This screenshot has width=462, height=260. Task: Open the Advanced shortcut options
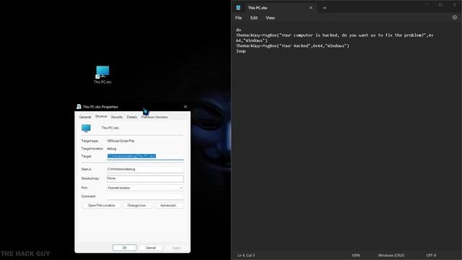(169, 205)
